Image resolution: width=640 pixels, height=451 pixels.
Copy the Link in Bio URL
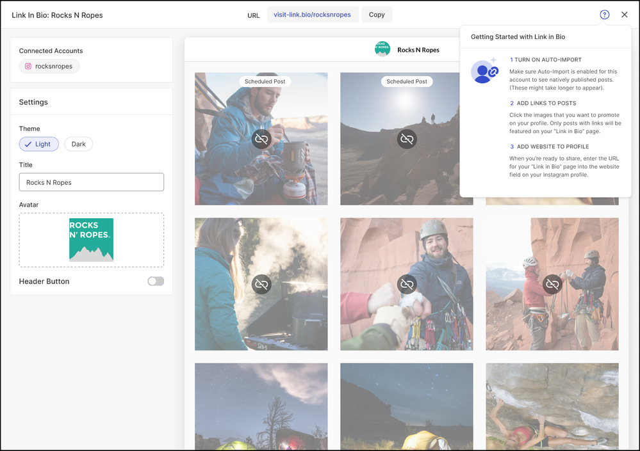[377, 15]
